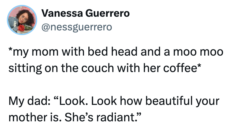Click Vanessa Guerrero's profile avatar
This screenshot has height=132, width=229.
click(22, 20)
